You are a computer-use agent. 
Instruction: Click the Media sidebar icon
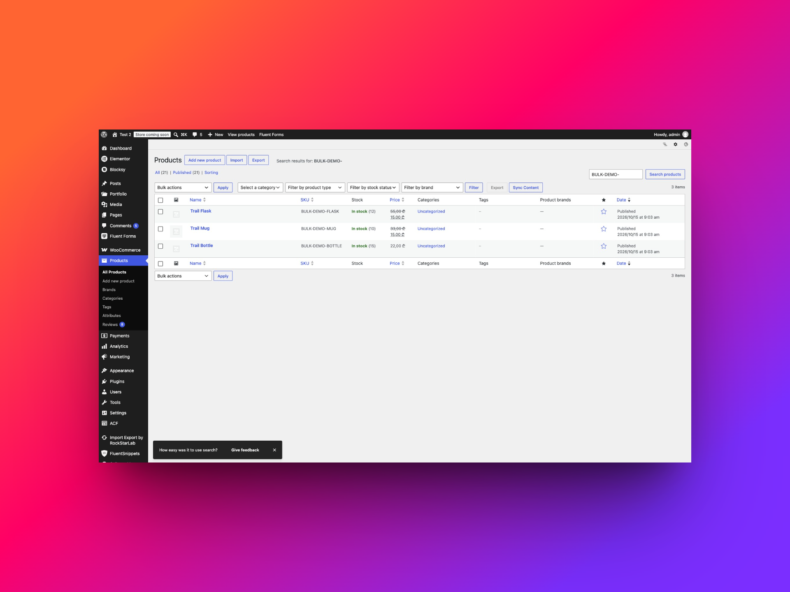pyautogui.click(x=104, y=204)
